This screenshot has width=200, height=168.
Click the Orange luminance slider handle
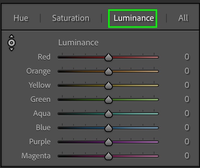coord(109,71)
